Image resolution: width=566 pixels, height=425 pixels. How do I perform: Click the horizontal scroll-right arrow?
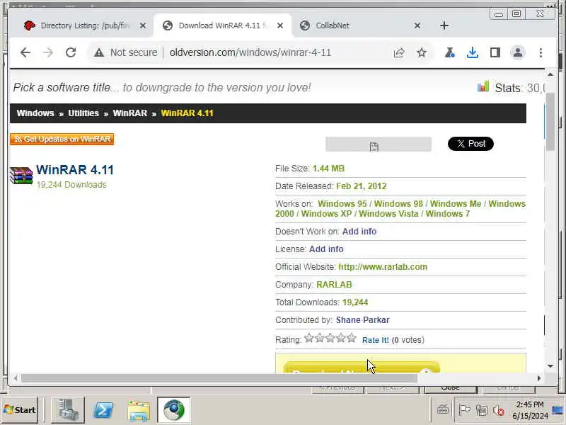click(x=539, y=378)
